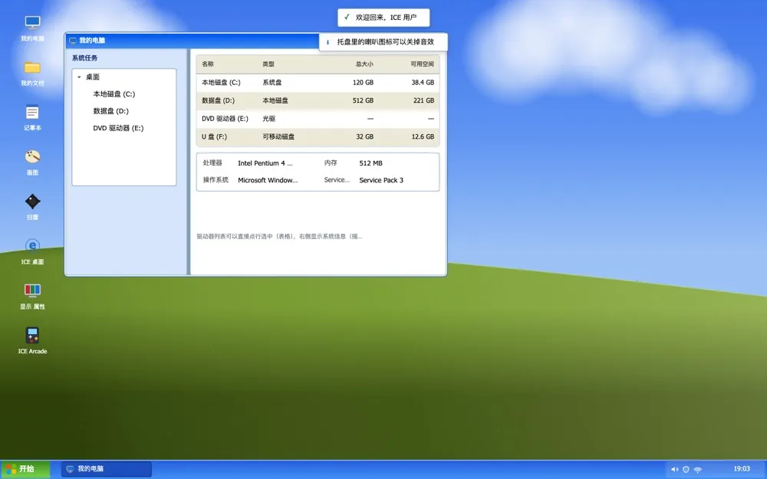Click the info icon in the 托盘 notification

328,42
